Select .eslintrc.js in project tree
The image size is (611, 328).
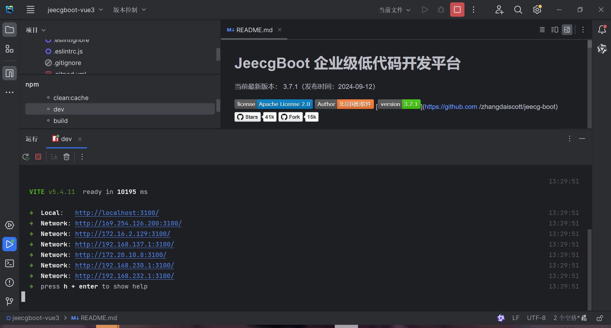[x=68, y=51]
